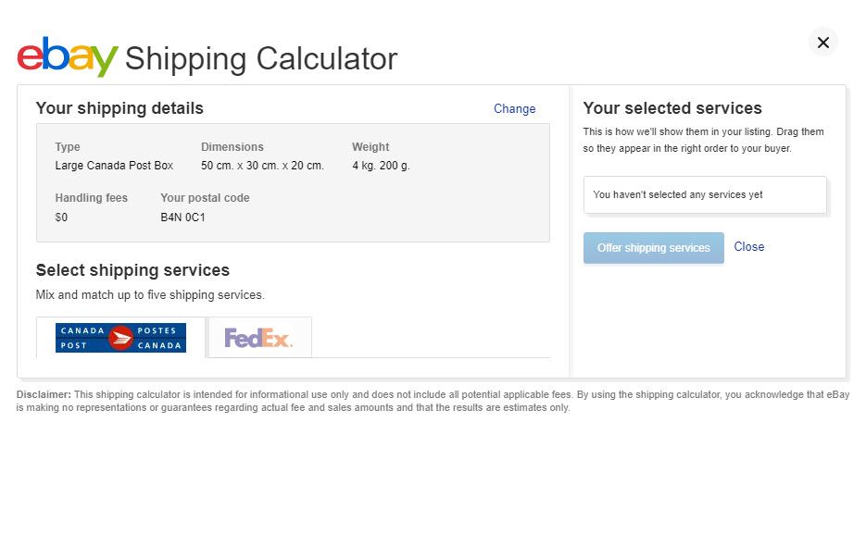Click the Large Canada Post Box type value

click(114, 166)
